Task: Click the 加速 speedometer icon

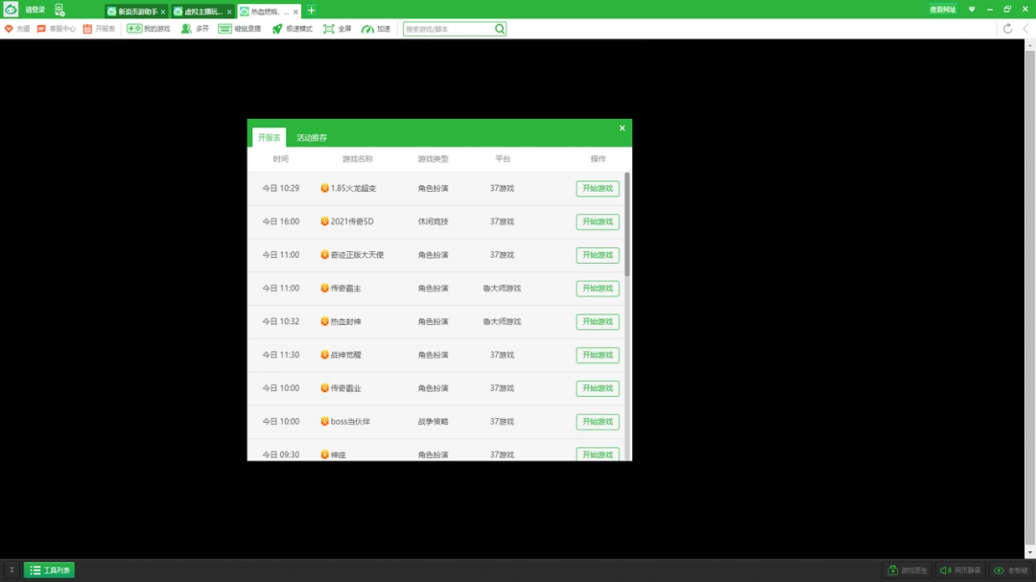Action: [367, 29]
